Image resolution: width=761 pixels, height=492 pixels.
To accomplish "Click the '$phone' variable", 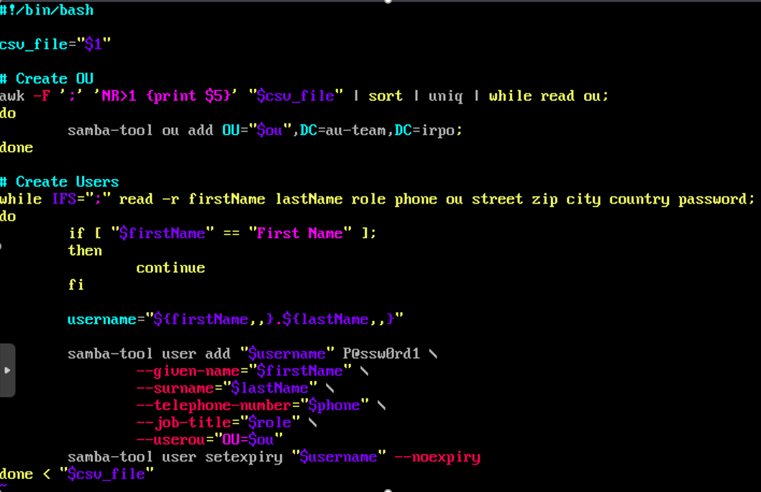I will [334, 405].
